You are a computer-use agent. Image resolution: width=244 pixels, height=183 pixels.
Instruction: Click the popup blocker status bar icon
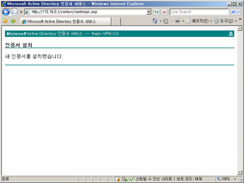point(118,179)
